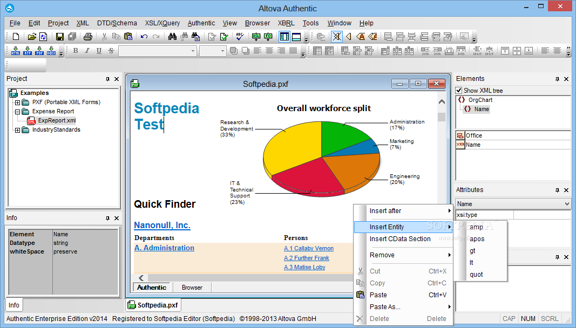
Task: Toggle Italic formatting
Action: point(87,51)
